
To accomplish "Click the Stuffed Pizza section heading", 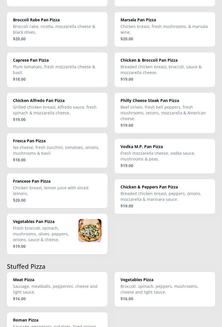I will coord(26,266).
